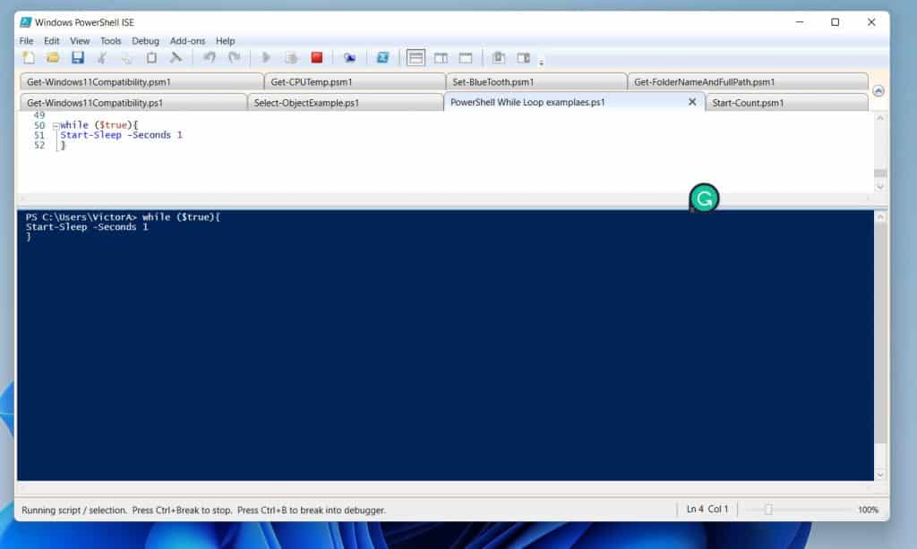Show command window icon
The width and height of the screenshot is (917, 549).
[498, 57]
